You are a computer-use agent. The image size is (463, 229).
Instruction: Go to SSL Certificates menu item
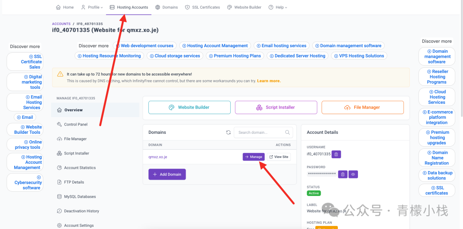click(x=202, y=7)
